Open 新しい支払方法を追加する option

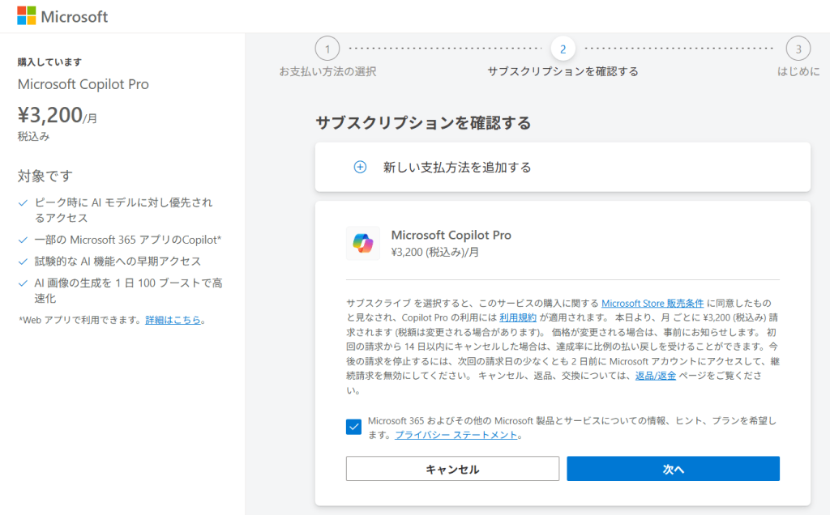[x=563, y=167]
